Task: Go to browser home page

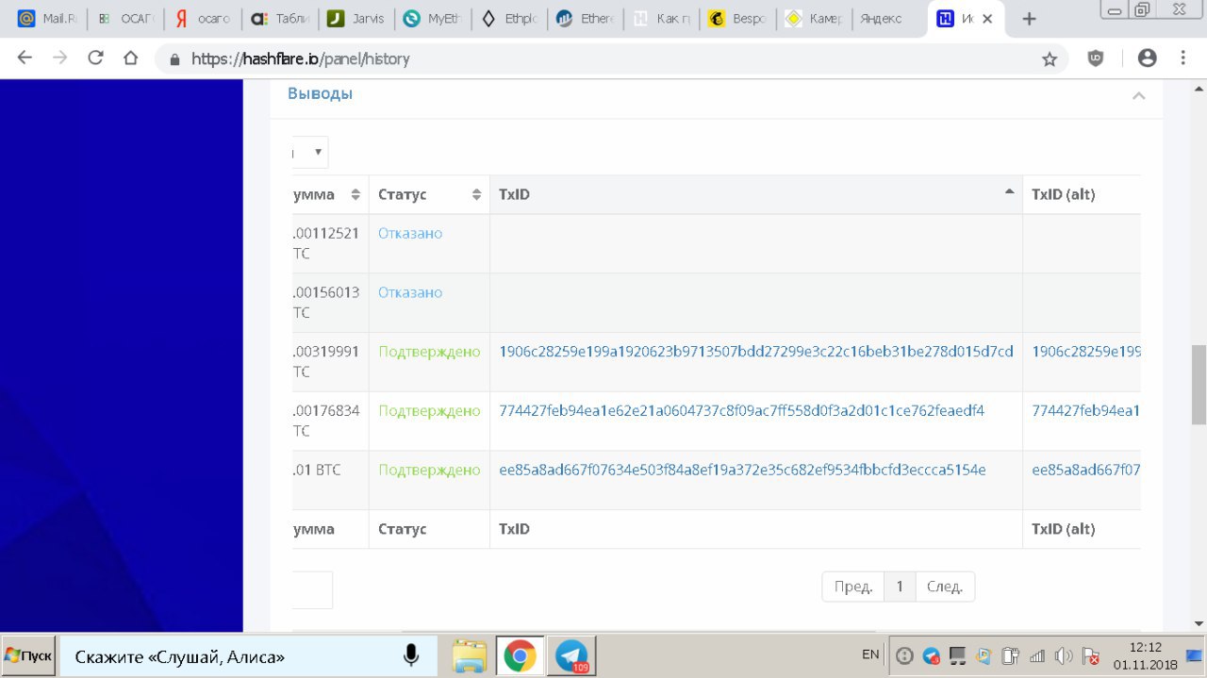Action: tap(130, 58)
